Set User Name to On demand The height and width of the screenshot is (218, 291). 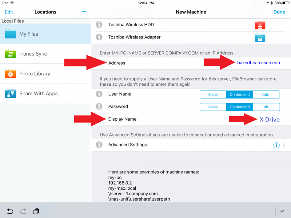[x=240, y=94]
